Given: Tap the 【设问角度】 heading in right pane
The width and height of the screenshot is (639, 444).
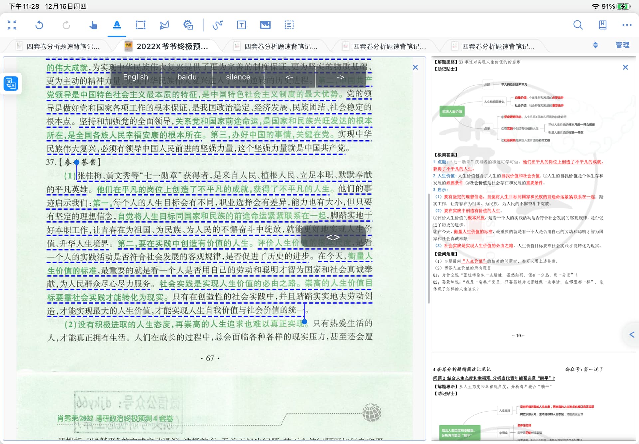Looking at the screenshot, I should click(446, 254).
